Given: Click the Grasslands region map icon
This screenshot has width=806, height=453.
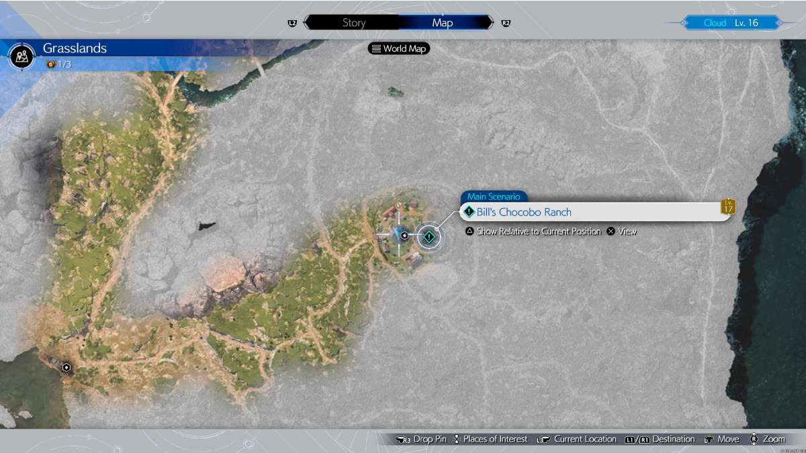Looking at the screenshot, I should point(23,54).
